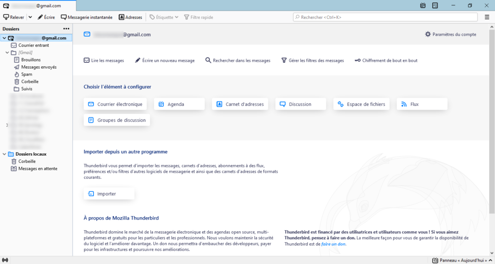Expand the blurred collapsed folder chevron
Image resolution: width=495 pixels, height=264 pixels.
pos(7,125)
